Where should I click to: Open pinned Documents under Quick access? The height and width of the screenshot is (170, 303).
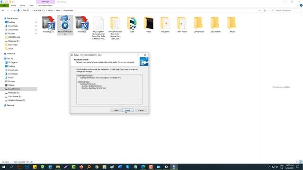13,30
